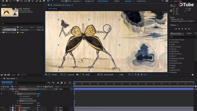The width and height of the screenshot is (197, 111).
Task: Switch to the Standard workspace
Action: [x=128, y=1]
